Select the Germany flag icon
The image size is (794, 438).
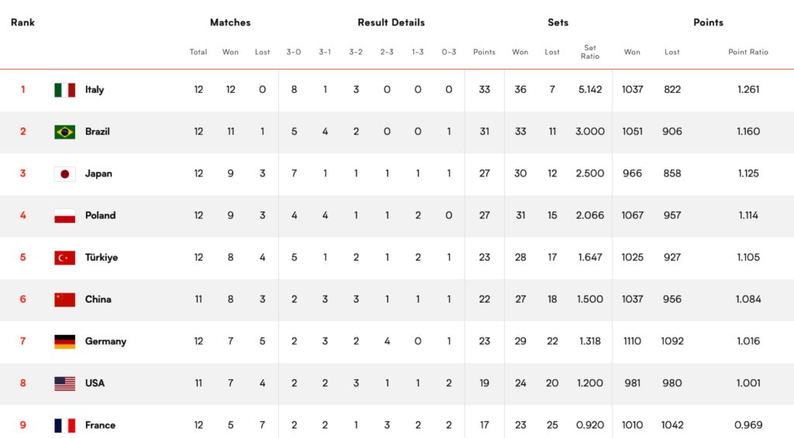pyautogui.click(x=65, y=341)
